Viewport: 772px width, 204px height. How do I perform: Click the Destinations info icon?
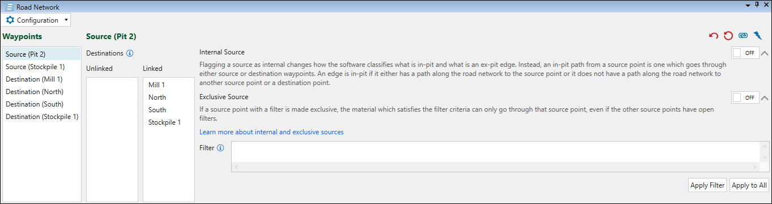[130, 53]
